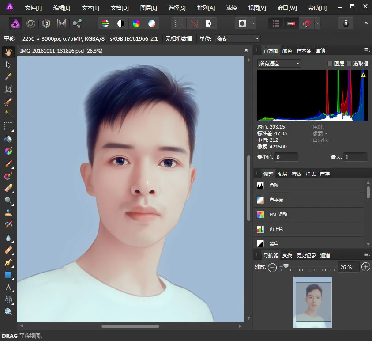The height and width of the screenshot is (341, 372).
Task: Select the Flood Fill bucket tool
Action: [8, 139]
